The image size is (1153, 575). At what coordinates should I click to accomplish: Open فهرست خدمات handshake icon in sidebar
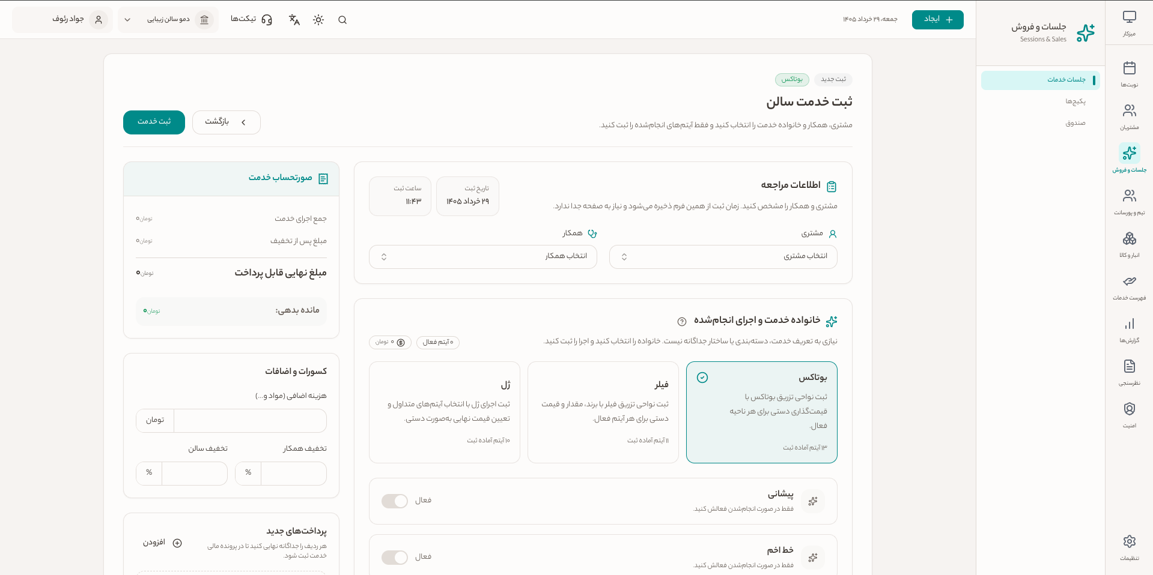[x=1129, y=281]
